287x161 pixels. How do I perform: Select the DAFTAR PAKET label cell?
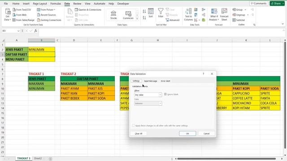(17, 55)
